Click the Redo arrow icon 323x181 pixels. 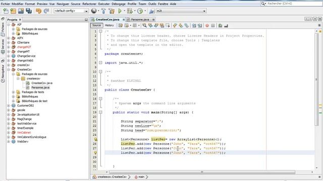coord(46,11)
